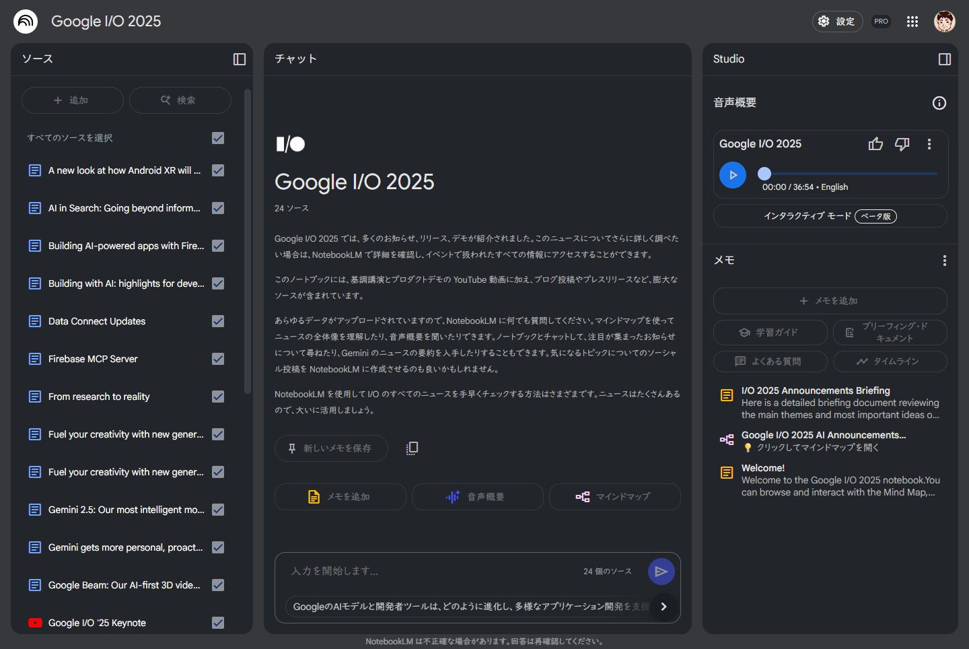Click the note icon for the Welcome! memo

coord(727,473)
